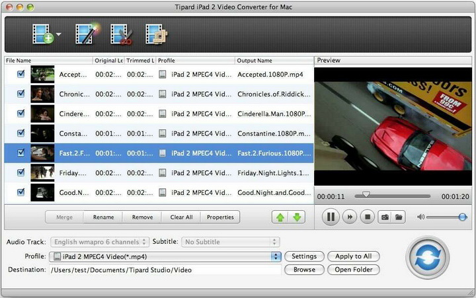Uncheck the Fast.2.Furious video checkbox
The height and width of the screenshot is (298, 476).
click(x=21, y=153)
